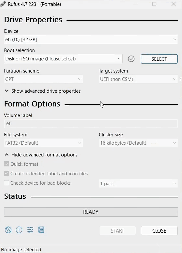Minimize the Rufus window

(135, 4)
